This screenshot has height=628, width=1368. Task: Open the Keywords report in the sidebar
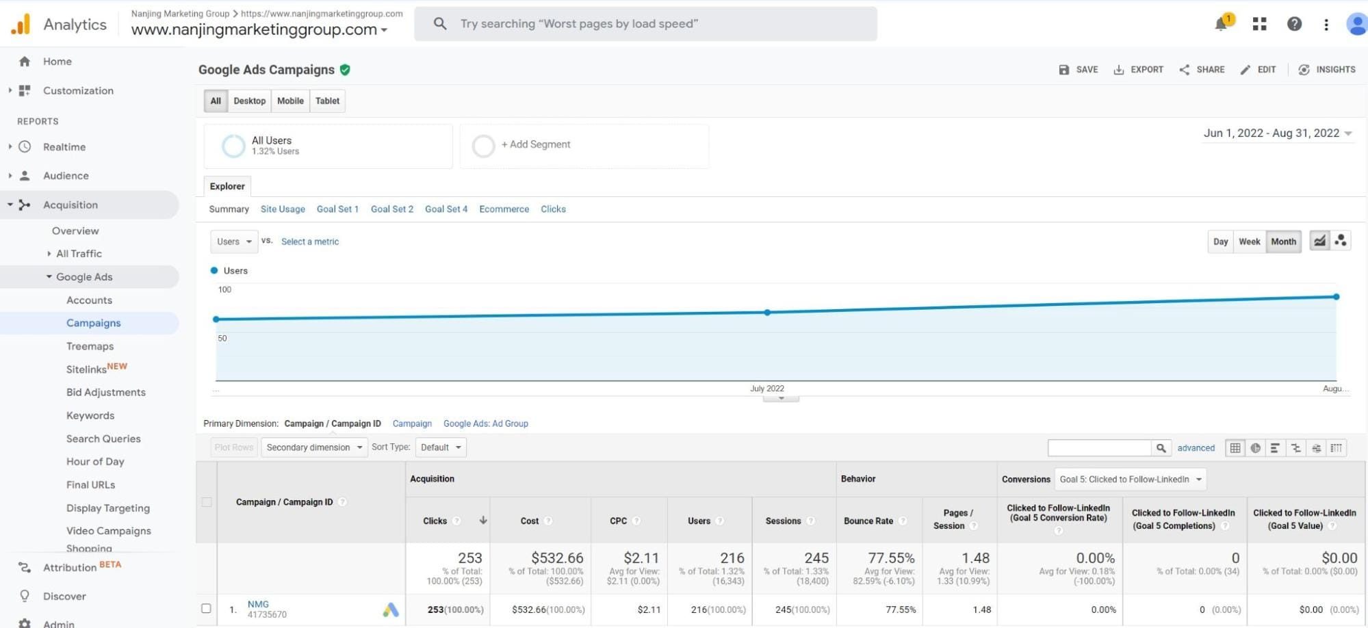(x=90, y=415)
